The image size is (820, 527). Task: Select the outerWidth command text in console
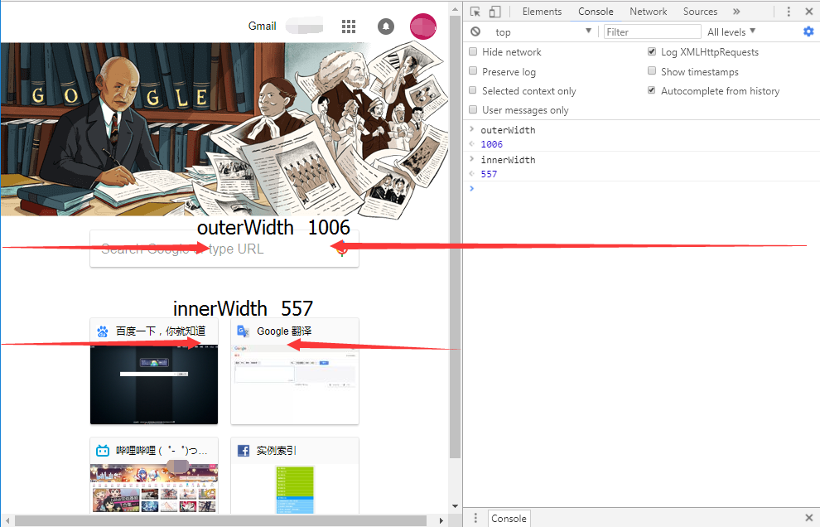[x=508, y=130]
